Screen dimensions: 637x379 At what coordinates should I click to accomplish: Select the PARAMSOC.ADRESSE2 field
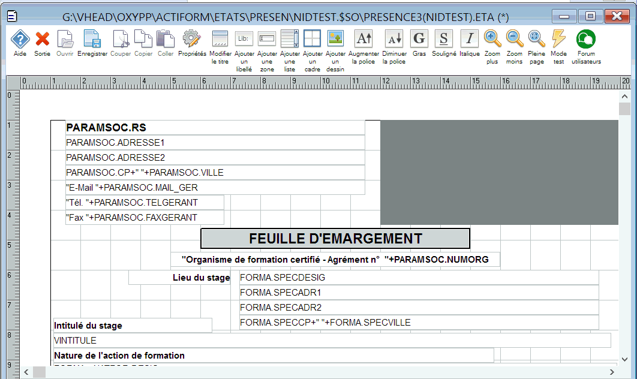(215, 158)
